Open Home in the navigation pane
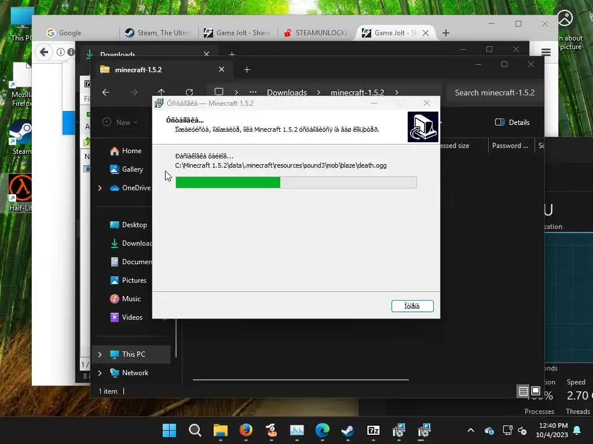Screen dimensions: 593x444 click(x=126, y=151)
